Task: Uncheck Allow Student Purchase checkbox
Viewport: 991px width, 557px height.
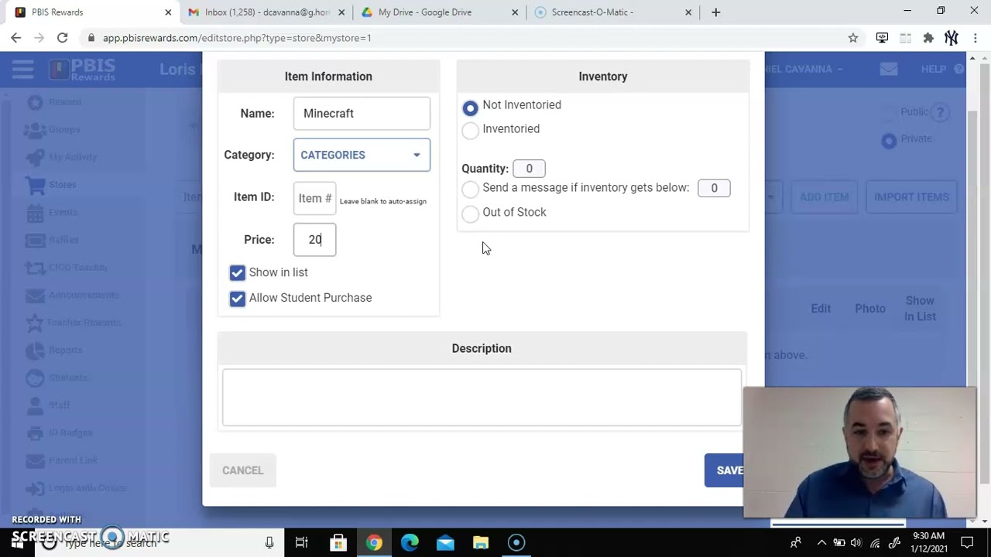Action: coord(237,298)
